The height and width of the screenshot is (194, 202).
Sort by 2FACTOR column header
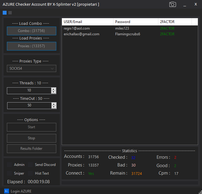[175, 22]
